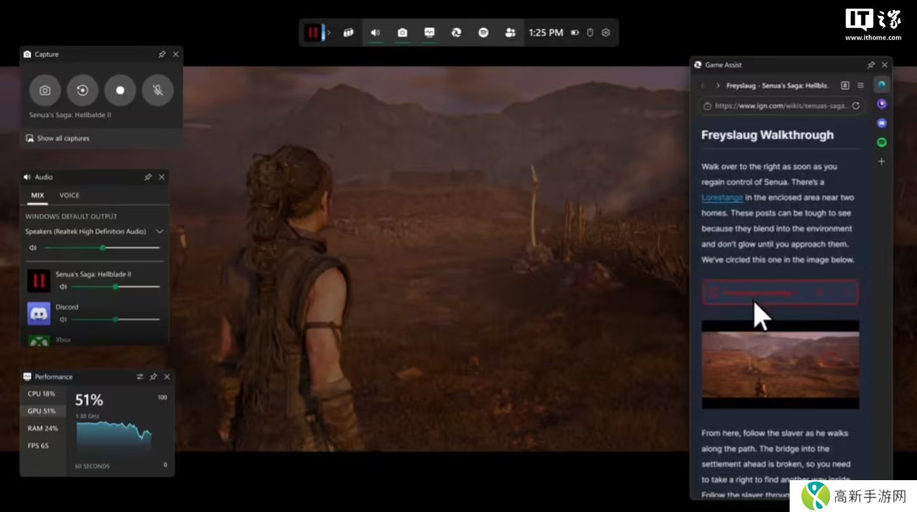Screen dimensions: 917x512
Task: Take a screenshot with the camera button
Action: click(45, 90)
